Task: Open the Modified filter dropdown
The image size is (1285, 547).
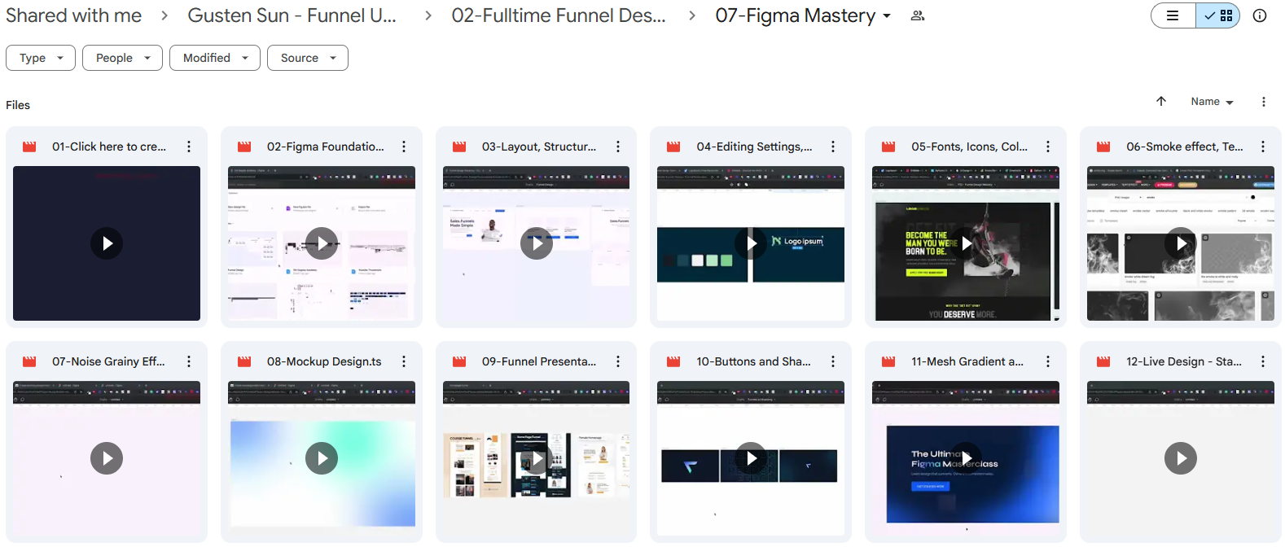Action: (x=215, y=58)
